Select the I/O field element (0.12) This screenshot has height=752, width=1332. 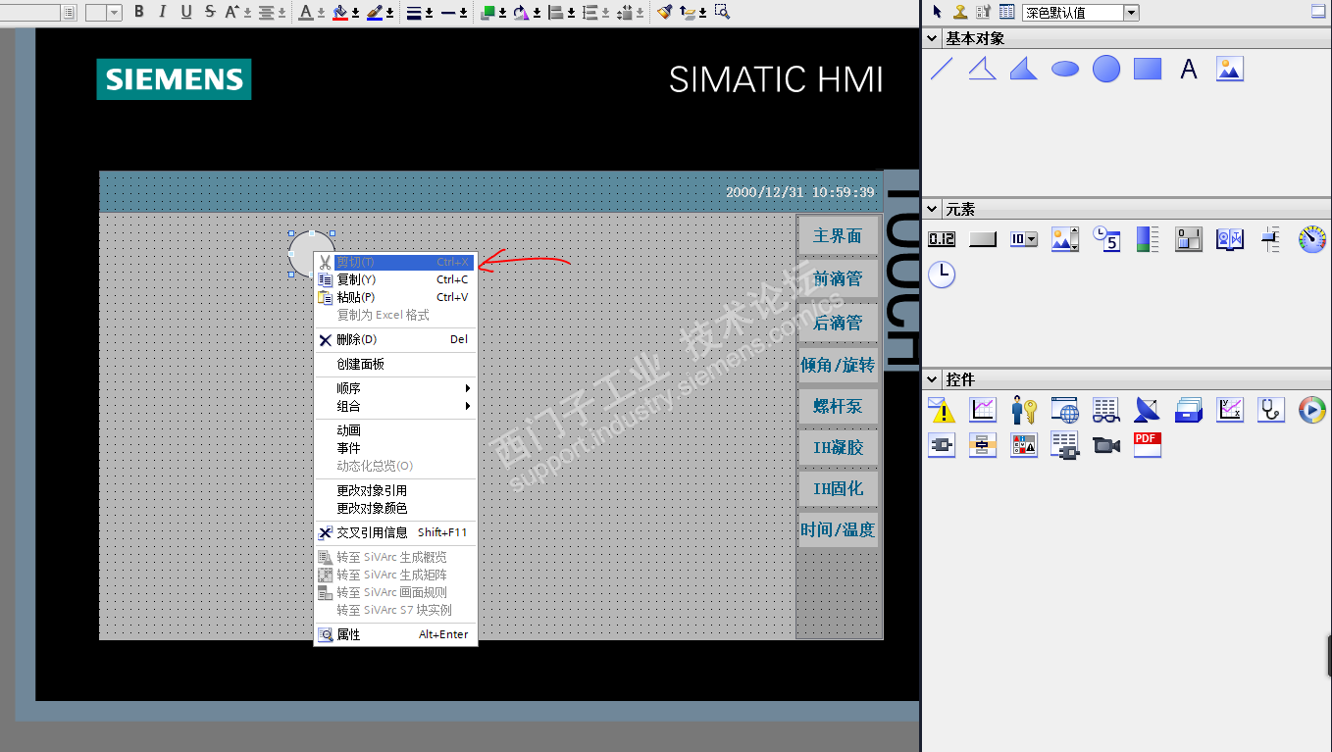942,239
